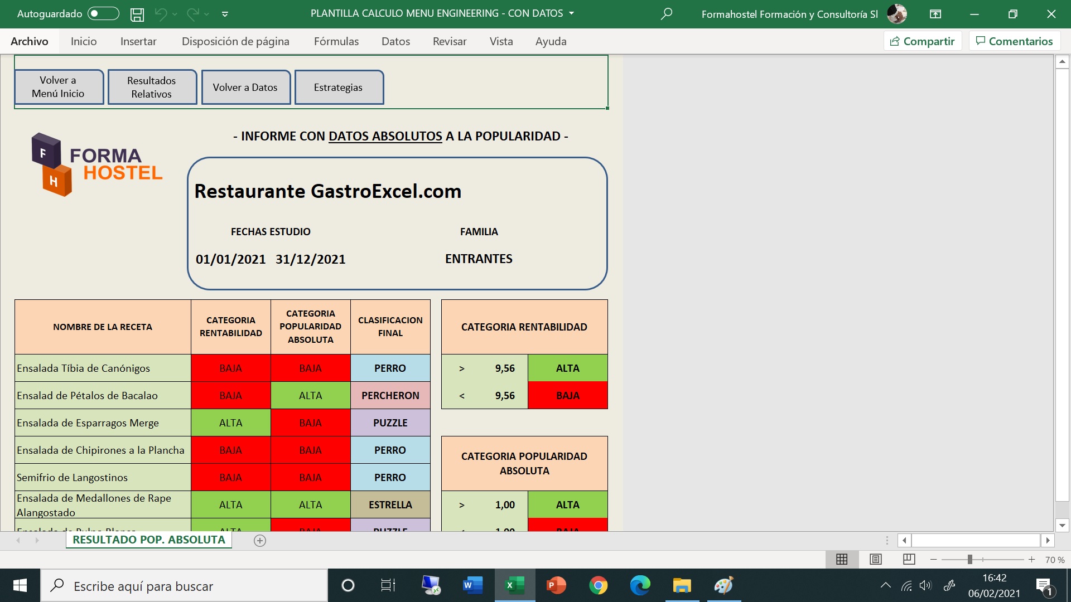Screen dimensions: 1071x602
Task: Undo the last action
Action: pos(161,14)
